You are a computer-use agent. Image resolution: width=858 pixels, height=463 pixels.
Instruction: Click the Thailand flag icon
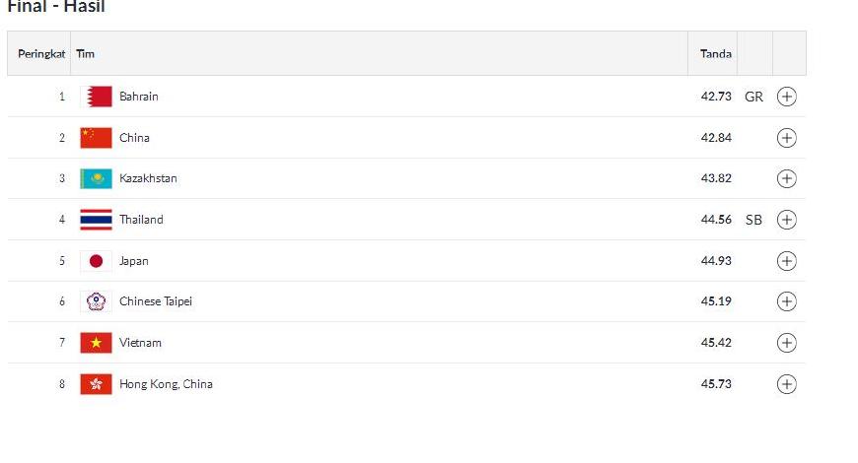(96, 220)
